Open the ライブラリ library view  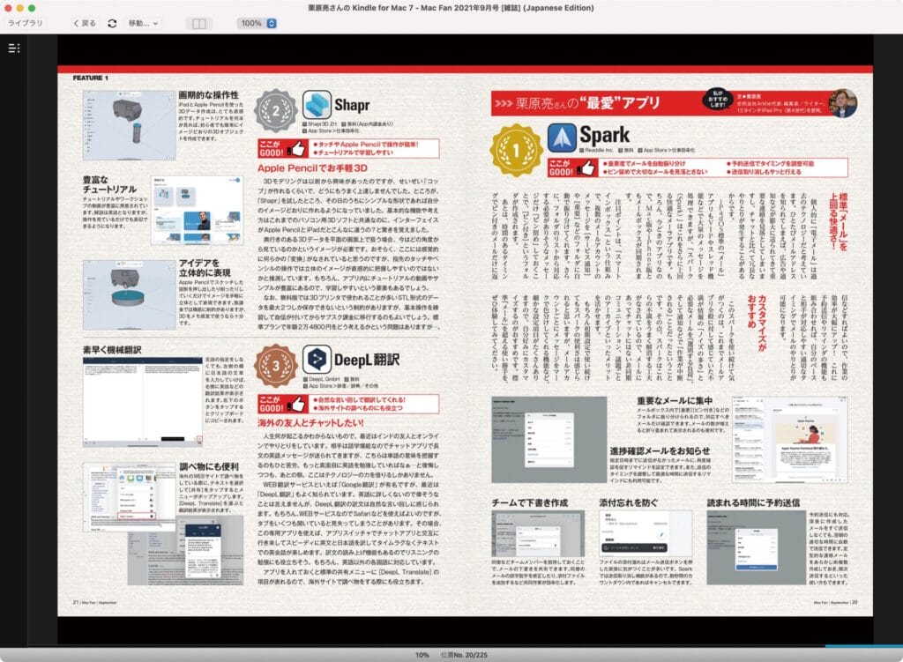[x=26, y=23]
